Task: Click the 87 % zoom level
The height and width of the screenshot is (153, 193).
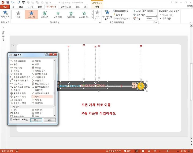Action: pos(183,151)
